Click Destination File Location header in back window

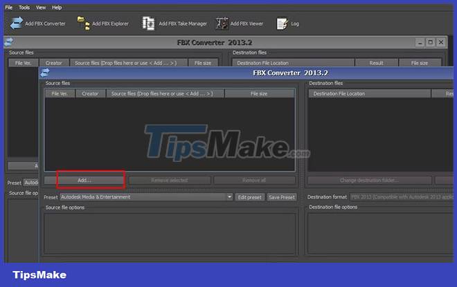[x=293, y=63]
